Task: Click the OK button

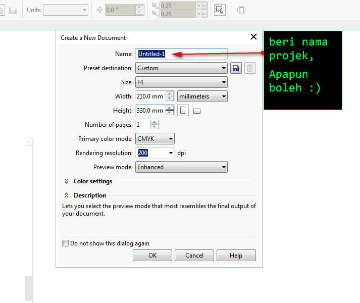Action: point(152,255)
